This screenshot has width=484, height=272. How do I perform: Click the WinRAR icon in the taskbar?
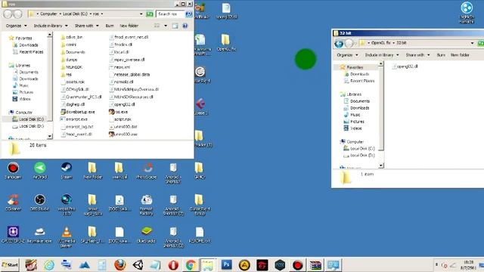click(x=315, y=265)
